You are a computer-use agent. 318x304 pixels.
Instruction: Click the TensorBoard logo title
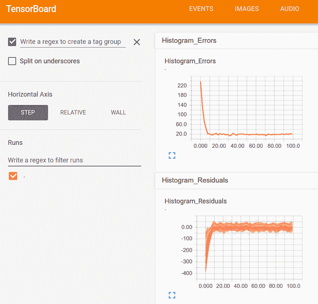31,9
